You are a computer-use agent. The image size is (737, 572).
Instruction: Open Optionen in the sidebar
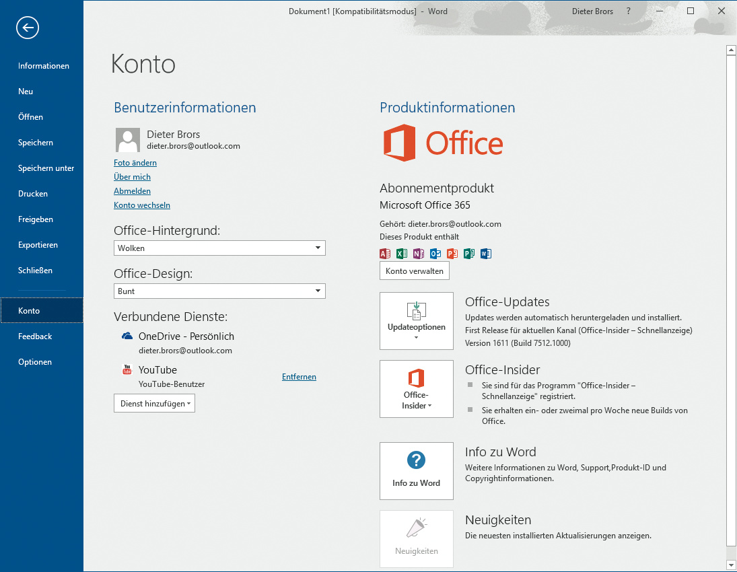(42, 362)
